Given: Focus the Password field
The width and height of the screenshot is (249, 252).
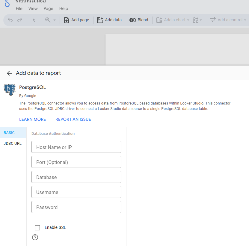Looking at the screenshot, I should point(76,207).
